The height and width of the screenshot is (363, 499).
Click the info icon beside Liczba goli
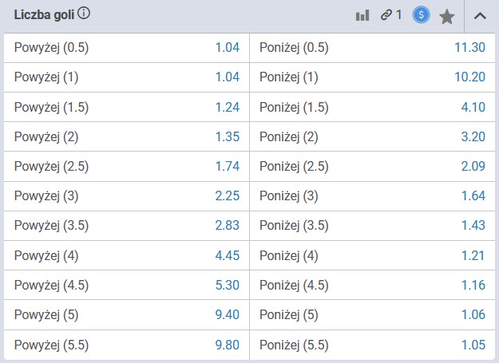click(x=85, y=14)
